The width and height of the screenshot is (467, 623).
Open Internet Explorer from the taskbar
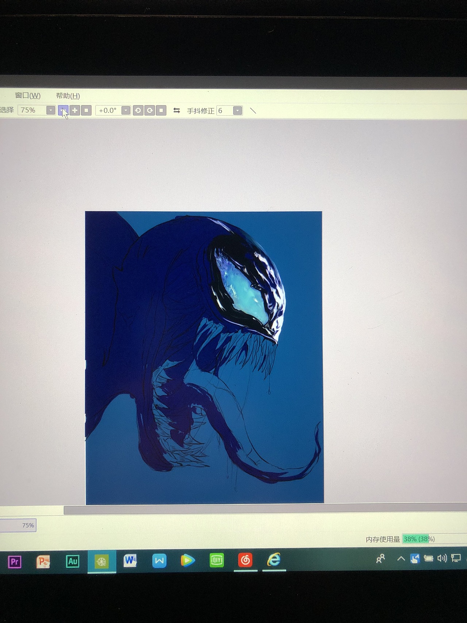274,559
